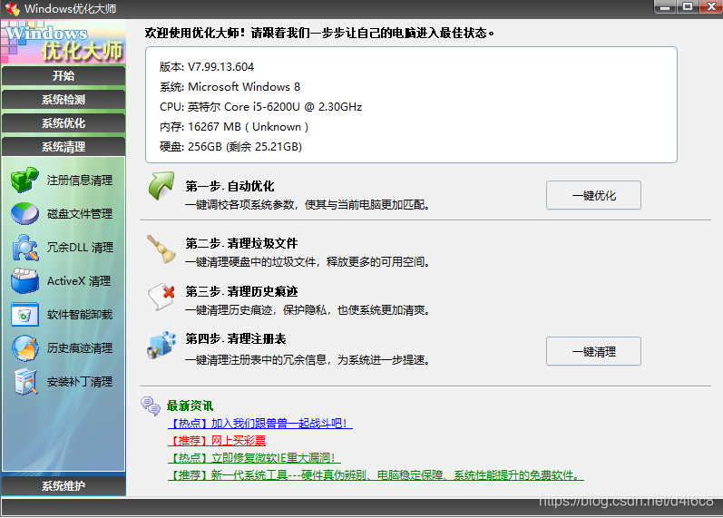Expand the 系统检测 section

tap(64, 100)
